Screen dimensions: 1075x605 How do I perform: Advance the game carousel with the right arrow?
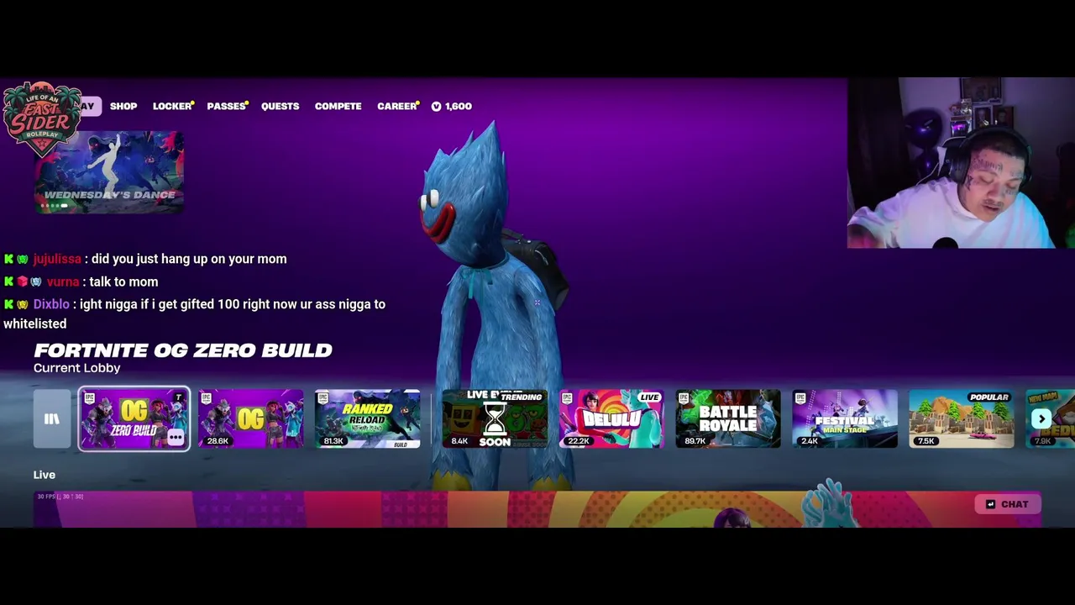pyautogui.click(x=1041, y=418)
